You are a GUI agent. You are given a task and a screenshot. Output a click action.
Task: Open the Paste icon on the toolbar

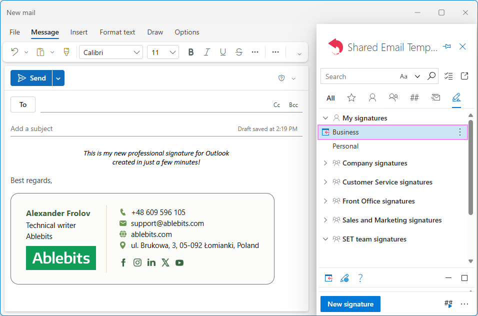click(40, 52)
